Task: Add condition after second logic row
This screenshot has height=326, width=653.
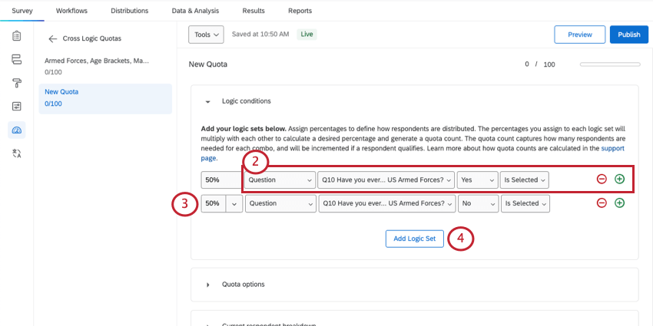Action: pos(619,203)
